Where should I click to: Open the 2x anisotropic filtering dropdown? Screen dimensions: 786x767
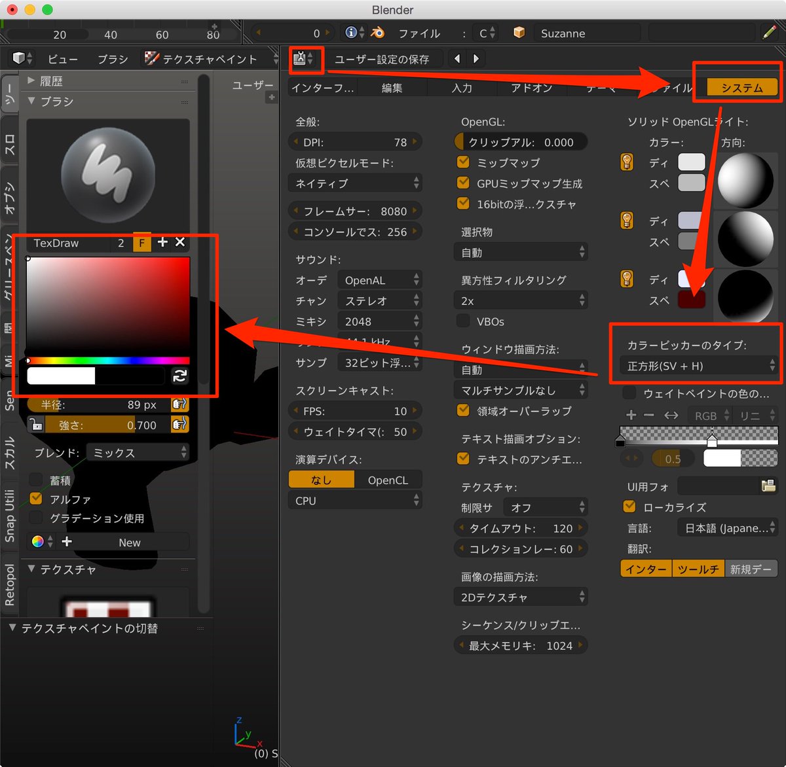tap(521, 300)
